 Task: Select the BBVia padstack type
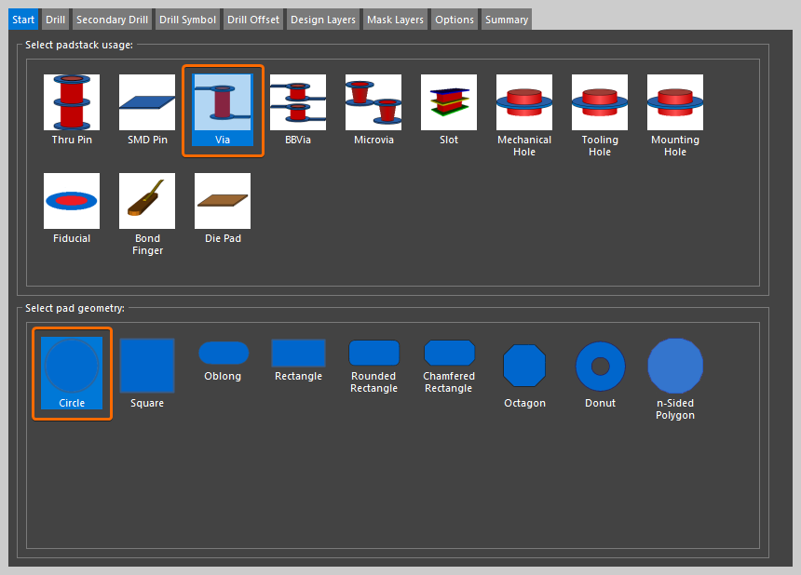tap(298, 102)
